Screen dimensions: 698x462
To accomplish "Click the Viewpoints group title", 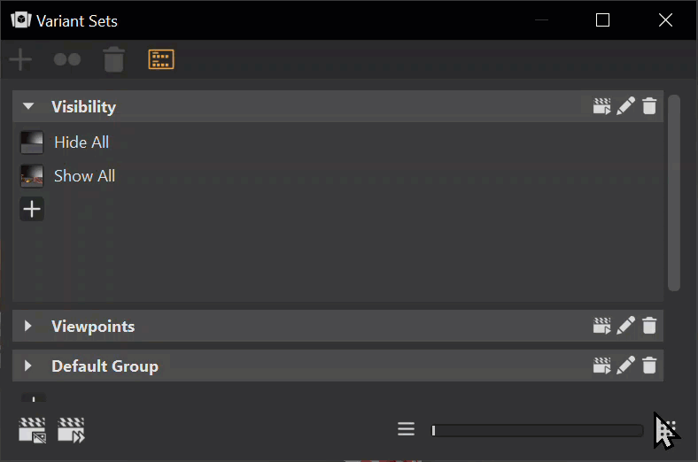I will [x=93, y=327].
